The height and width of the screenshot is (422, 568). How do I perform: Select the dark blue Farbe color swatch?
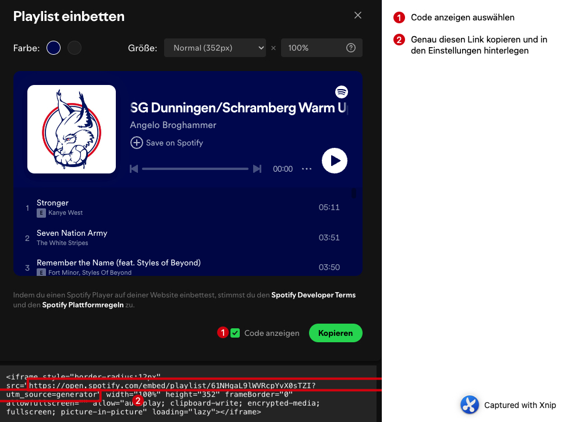(x=53, y=48)
